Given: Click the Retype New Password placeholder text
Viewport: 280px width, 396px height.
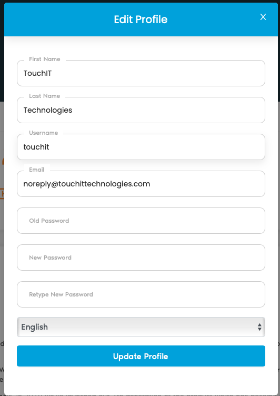Looking at the screenshot, I should pyautogui.click(x=61, y=294).
